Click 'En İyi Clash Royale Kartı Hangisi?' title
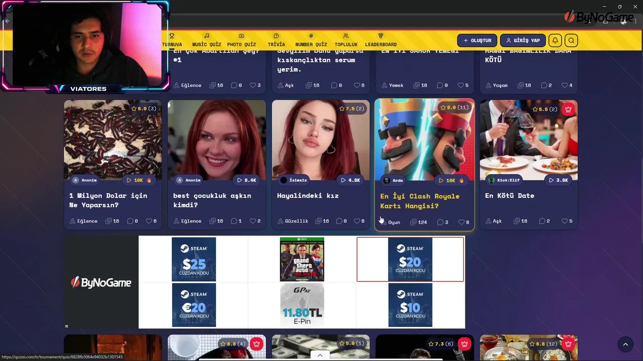 419,201
